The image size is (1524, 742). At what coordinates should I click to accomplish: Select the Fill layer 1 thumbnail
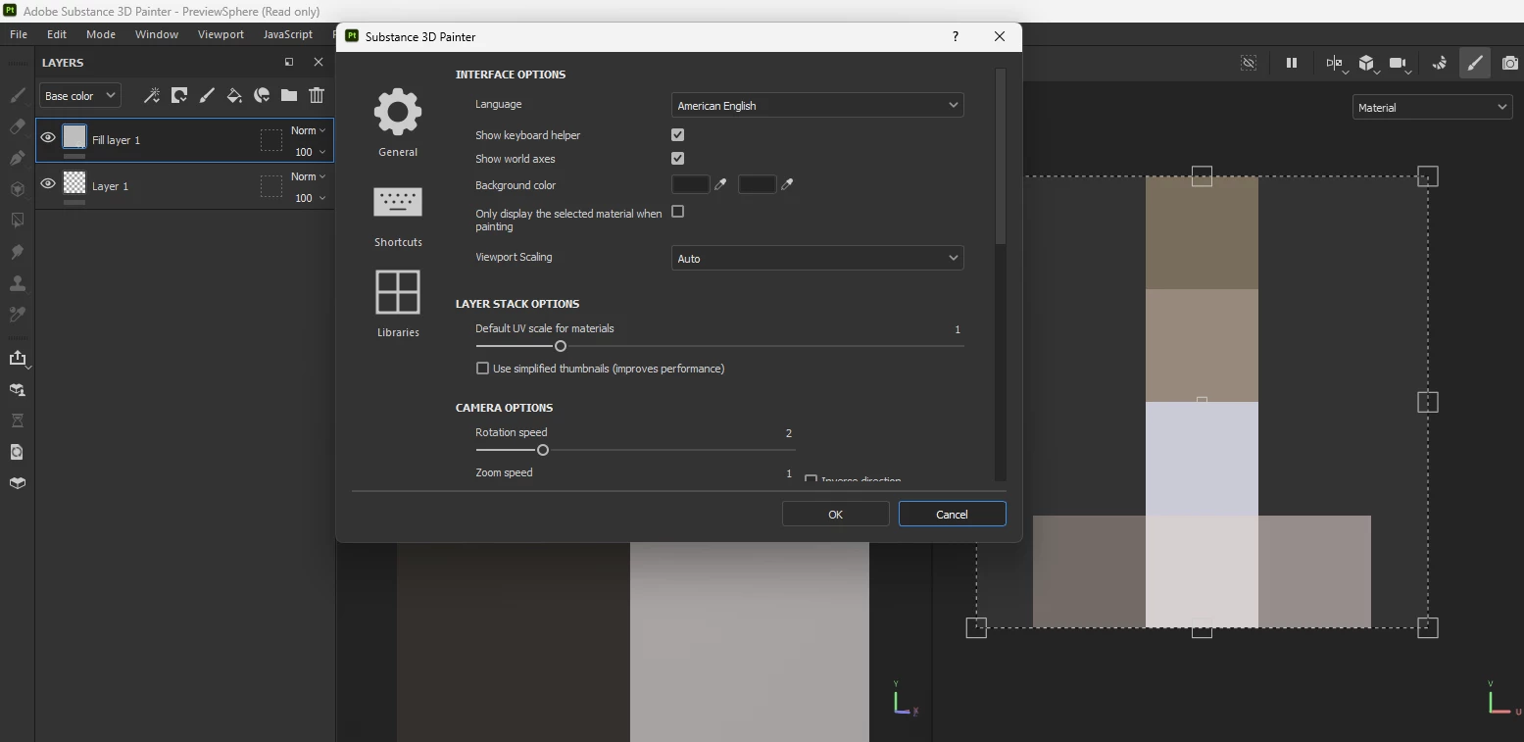coord(74,136)
